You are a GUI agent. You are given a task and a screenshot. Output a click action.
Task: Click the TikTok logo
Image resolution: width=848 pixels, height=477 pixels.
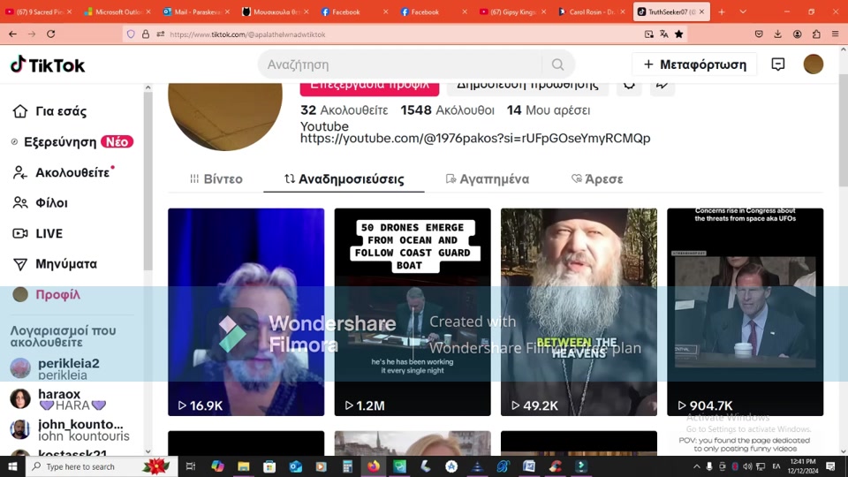point(48,64)
